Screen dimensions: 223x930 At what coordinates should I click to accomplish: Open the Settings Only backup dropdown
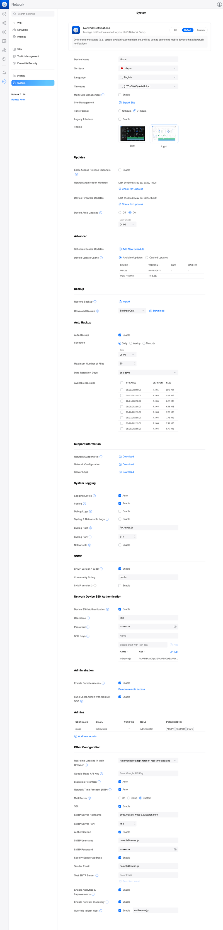[x=132, y=311]
